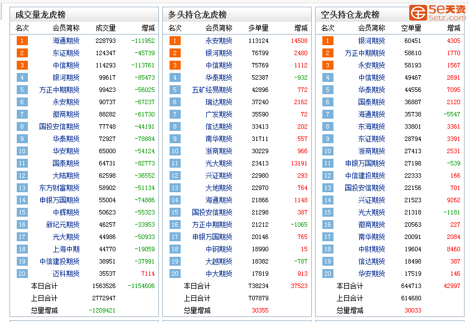469x322 pixels.
Task: Open 海通期货 in the 成交量龙虎榜 table
Action: tap(66, 41)
